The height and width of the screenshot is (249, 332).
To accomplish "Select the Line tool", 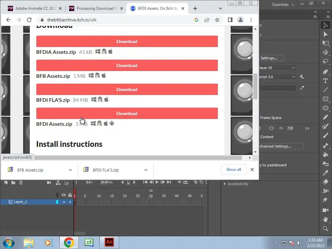I will point(326,90).
